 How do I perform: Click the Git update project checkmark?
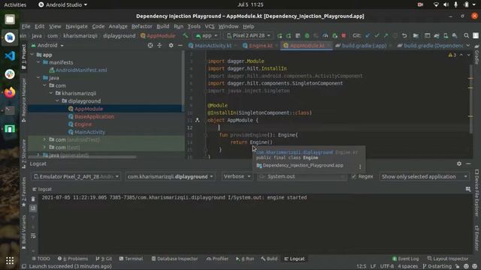[x=368, y=36]
